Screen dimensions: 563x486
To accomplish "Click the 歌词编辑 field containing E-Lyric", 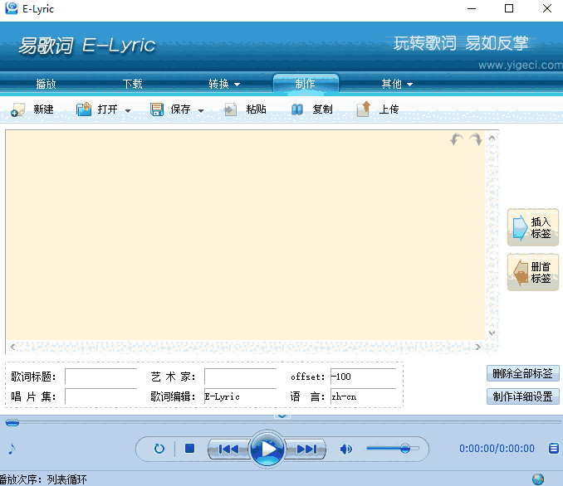I will [241, 396].
